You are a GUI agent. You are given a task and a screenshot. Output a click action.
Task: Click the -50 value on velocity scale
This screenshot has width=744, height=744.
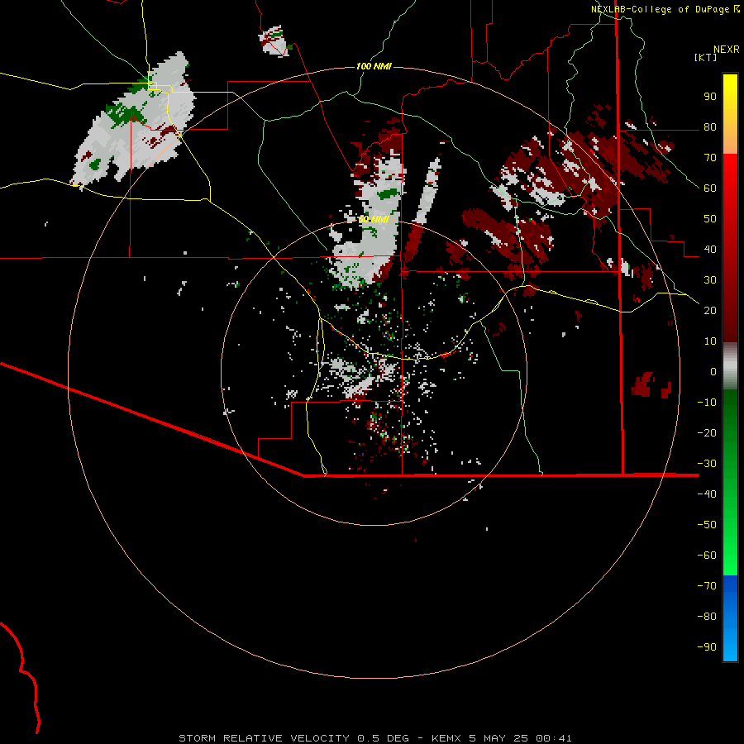pyautogui.click(x=707, y=524)
